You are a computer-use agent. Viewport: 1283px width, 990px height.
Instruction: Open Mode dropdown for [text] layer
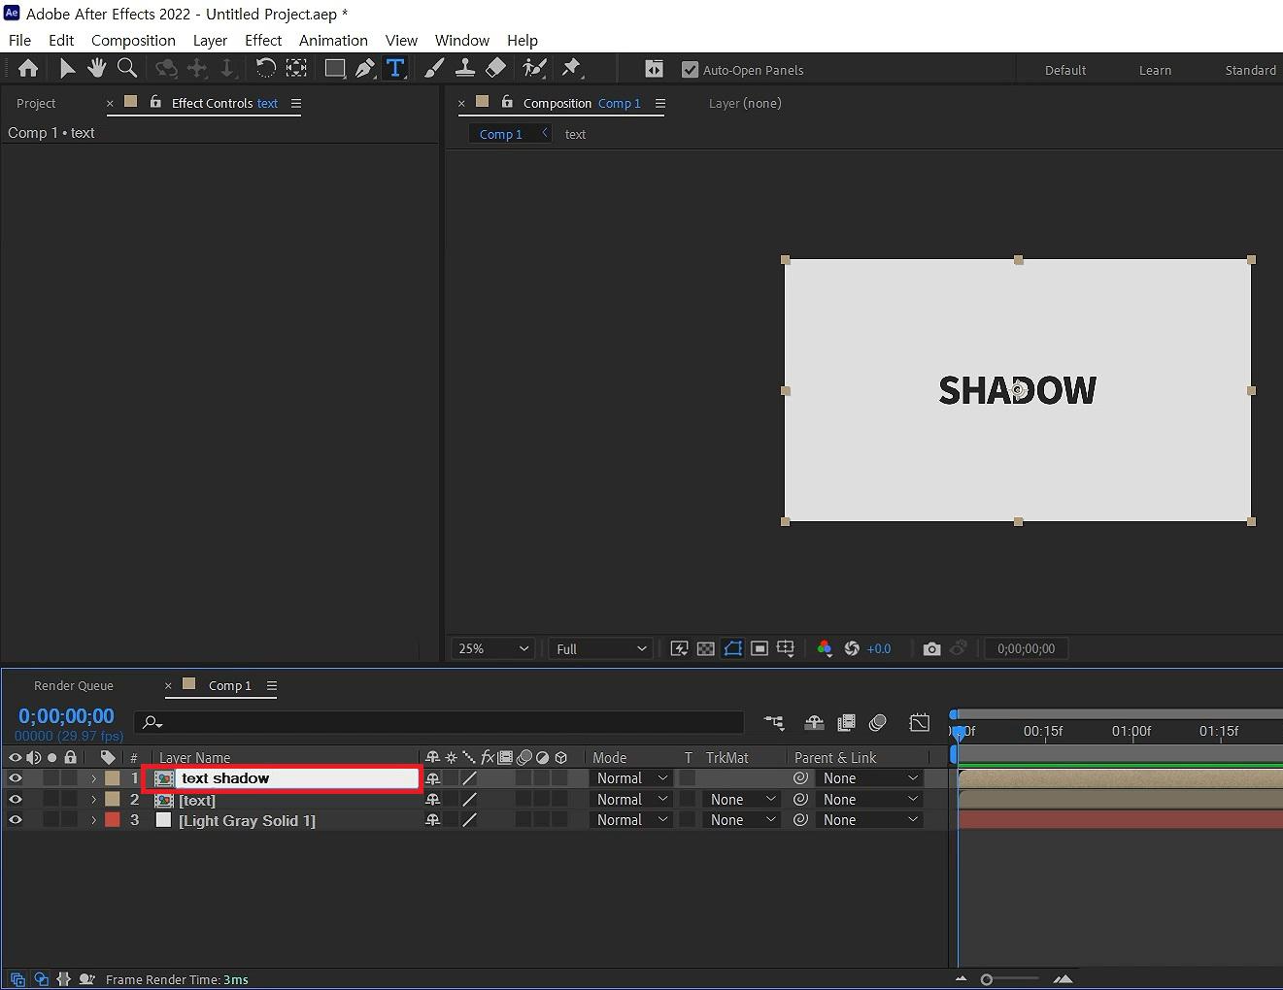pyautogui.click(x=631, y=800)
